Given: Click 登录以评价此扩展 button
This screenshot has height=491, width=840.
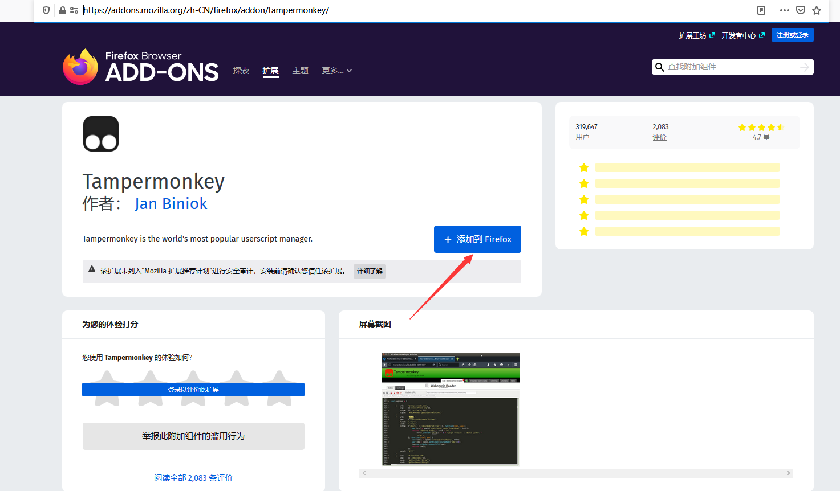Looking at the screenshot, I should [193, 390].
